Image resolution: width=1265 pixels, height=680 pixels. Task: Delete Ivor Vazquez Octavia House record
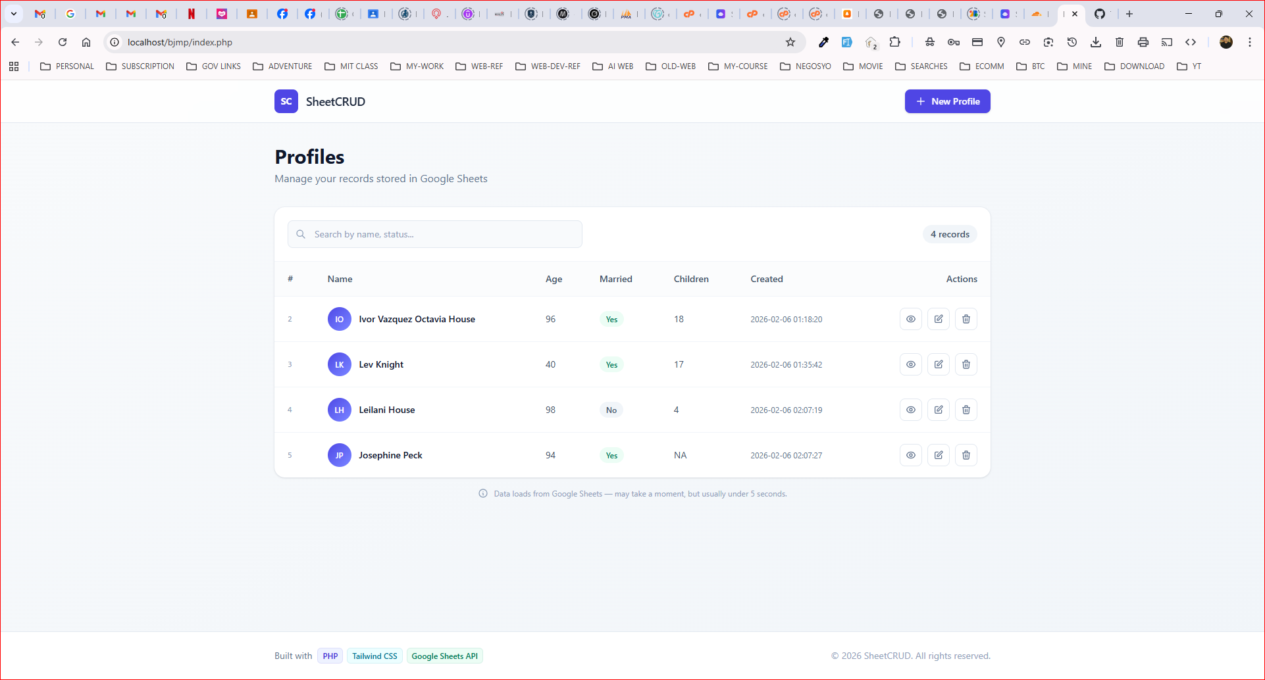(x=966, y=319)
